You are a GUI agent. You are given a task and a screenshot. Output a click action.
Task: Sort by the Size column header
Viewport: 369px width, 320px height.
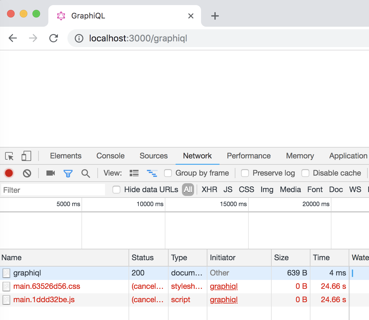[x=291, y=258]
